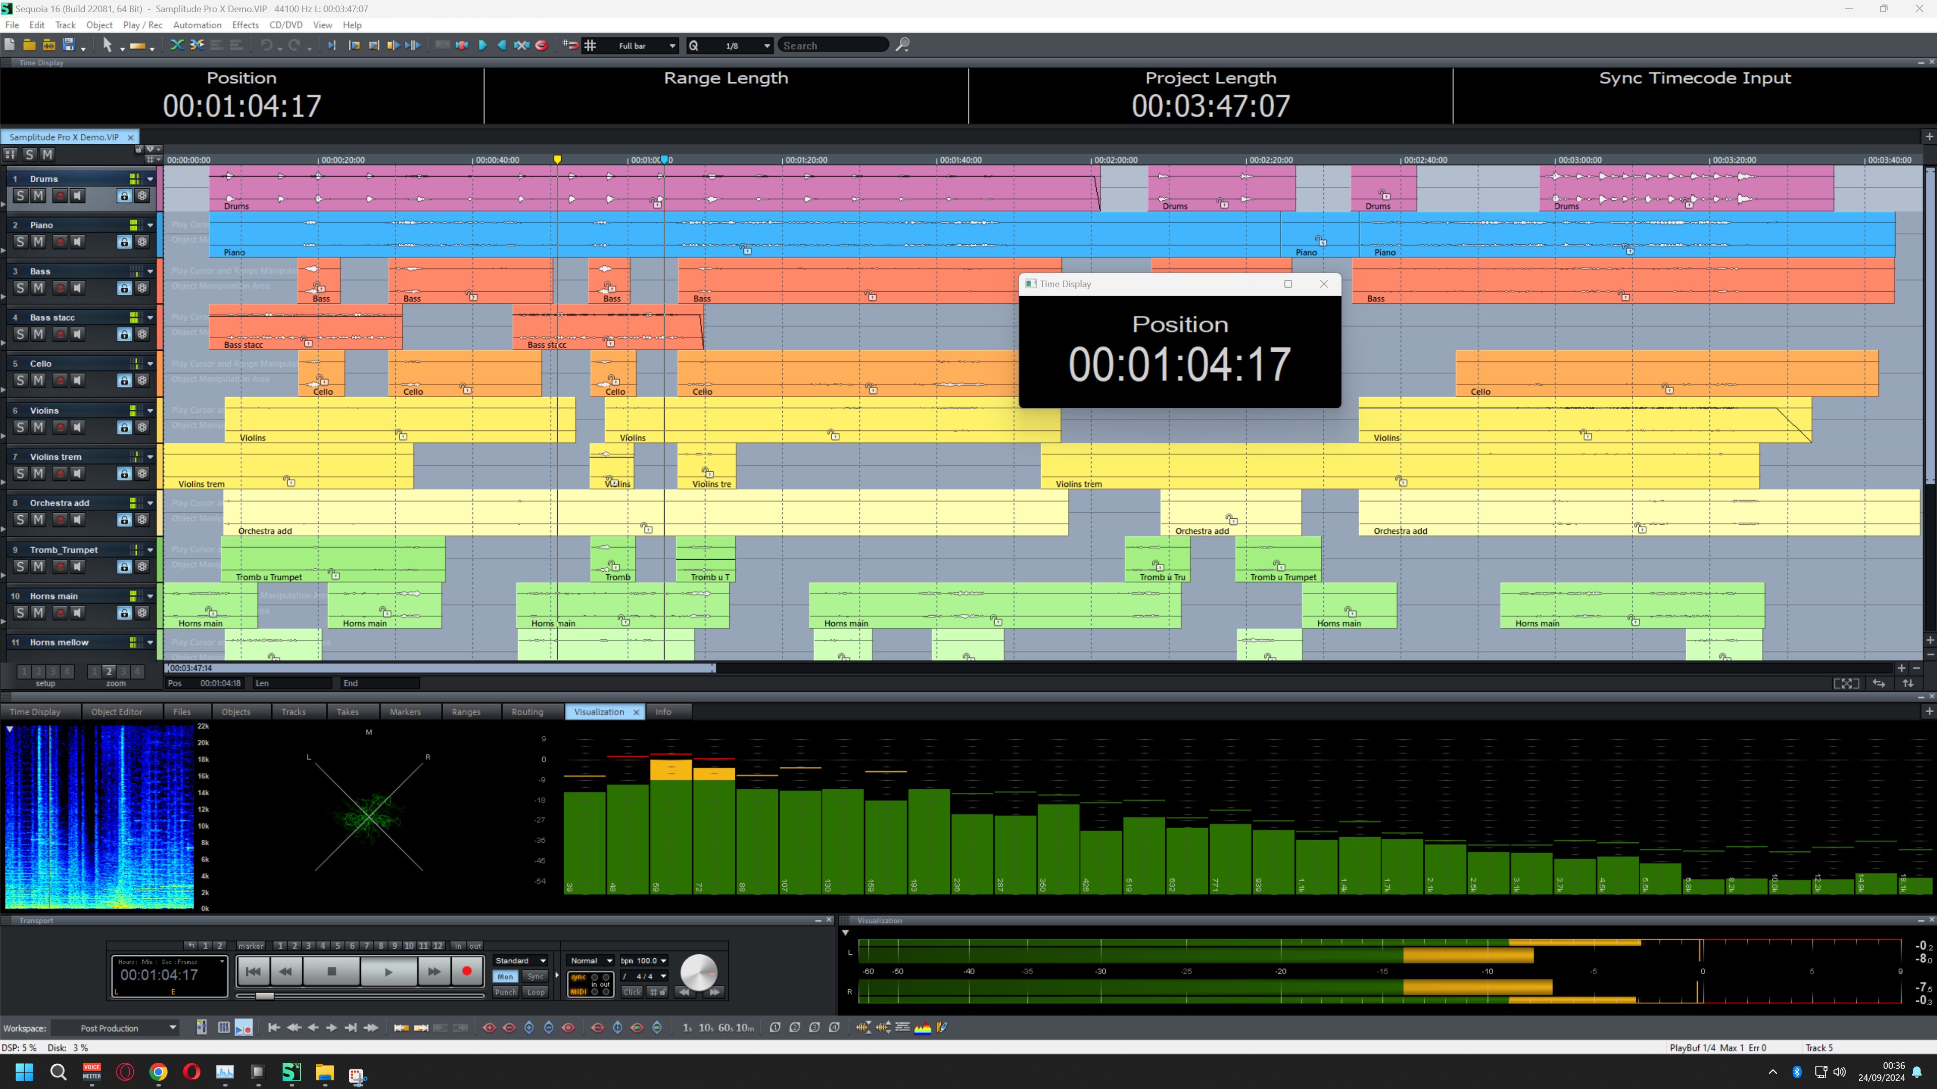Click the play button in the Transport
The image size is (1937, 1089).
[x=389, y=972]
